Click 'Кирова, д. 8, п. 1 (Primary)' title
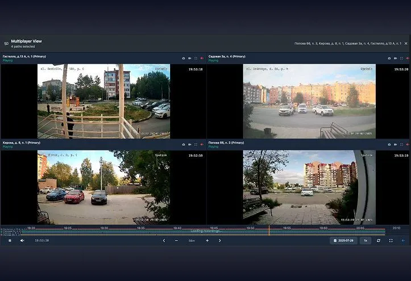This screenshot has height=281, width=411. (22, 142)
